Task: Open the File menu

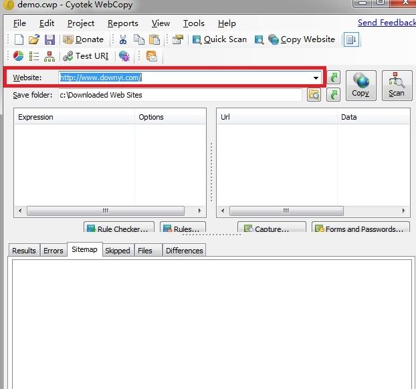Action: 19,23
